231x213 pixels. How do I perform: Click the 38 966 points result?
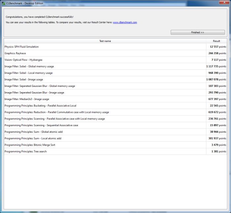[218, 132]
